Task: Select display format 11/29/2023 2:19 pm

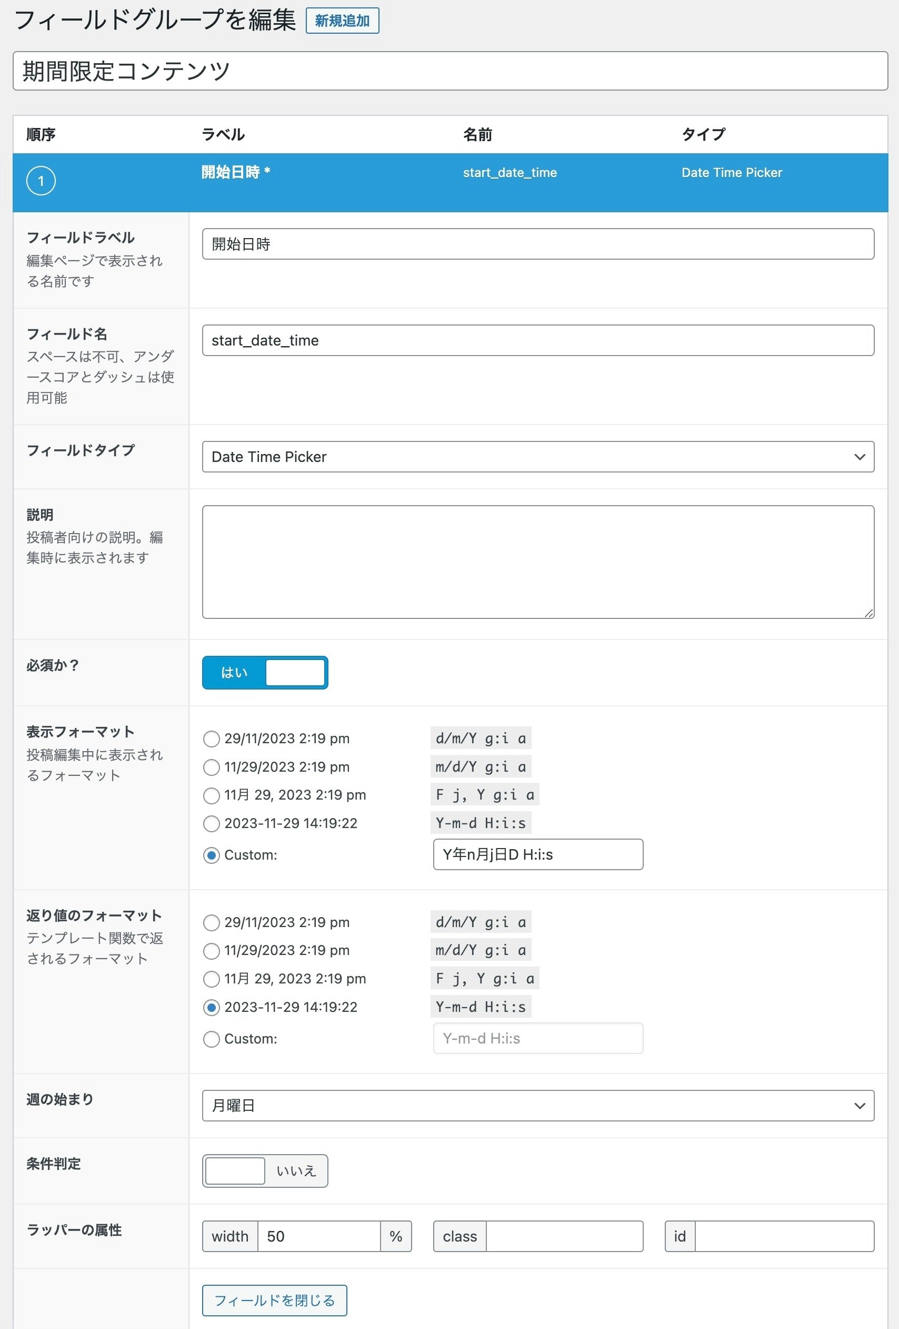Action: click(212, 767)
